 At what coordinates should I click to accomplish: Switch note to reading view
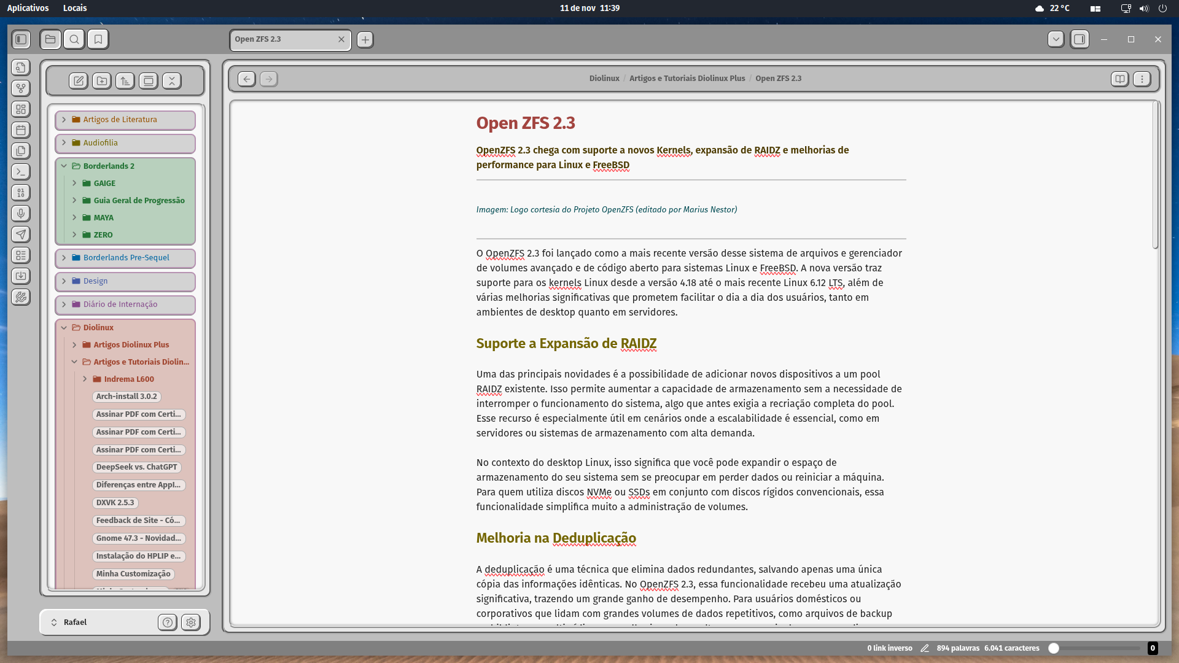click(x=1119, y=79)
